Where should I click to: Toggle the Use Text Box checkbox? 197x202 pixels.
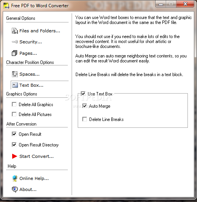pyautogui.click(x=83, y=94)
